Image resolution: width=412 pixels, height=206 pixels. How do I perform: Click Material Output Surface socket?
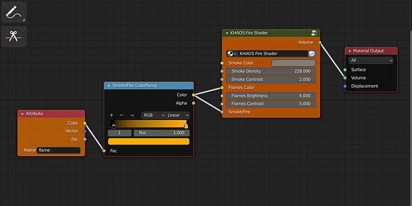(x=345, y=70)
